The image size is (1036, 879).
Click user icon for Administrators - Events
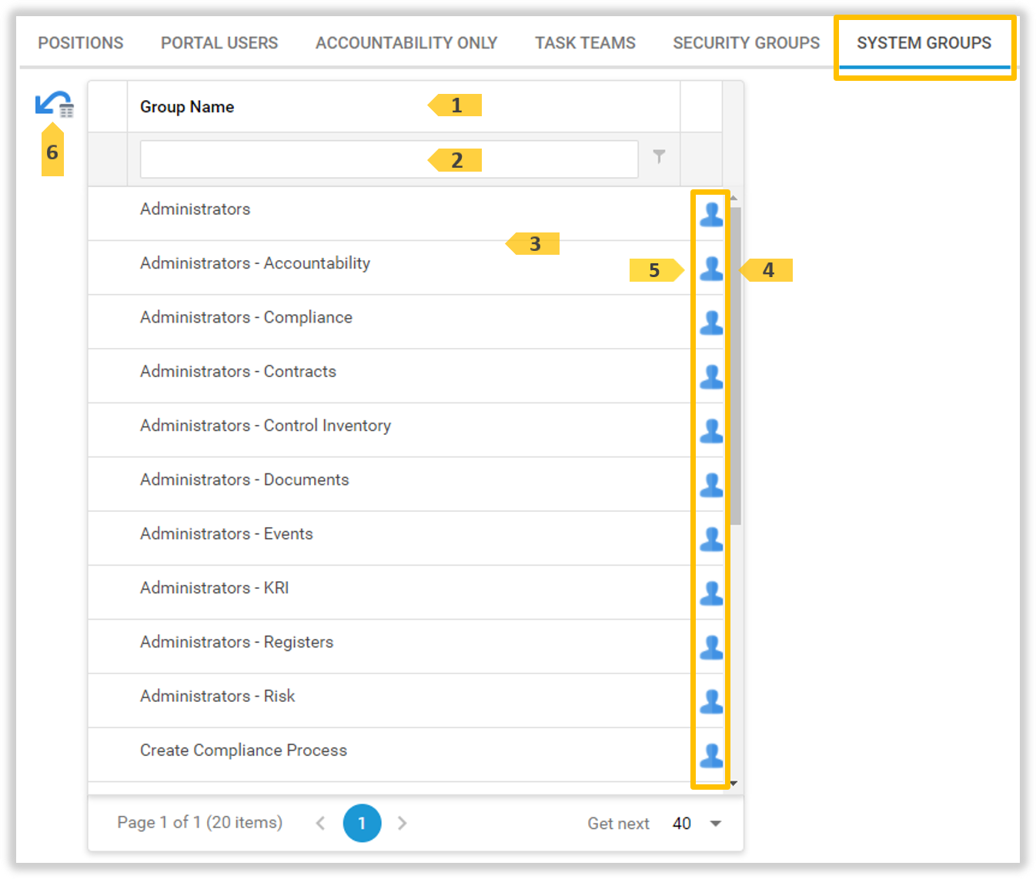710,539
